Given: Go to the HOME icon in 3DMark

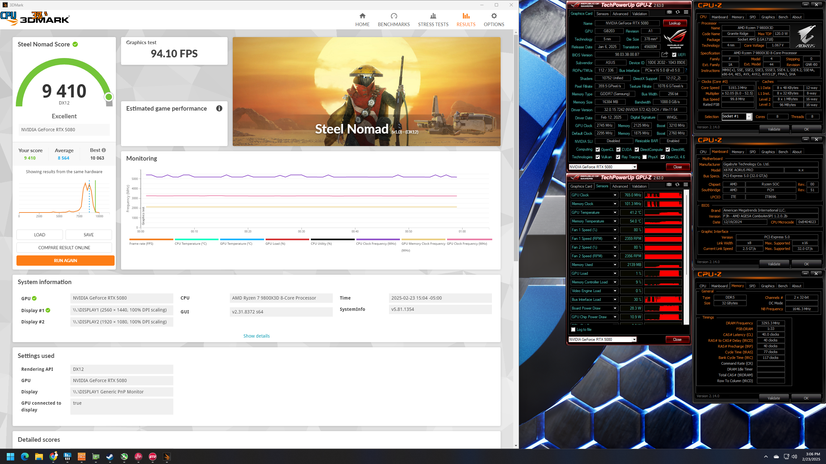Looking at the screenshot, I should [x=362, y=16].
